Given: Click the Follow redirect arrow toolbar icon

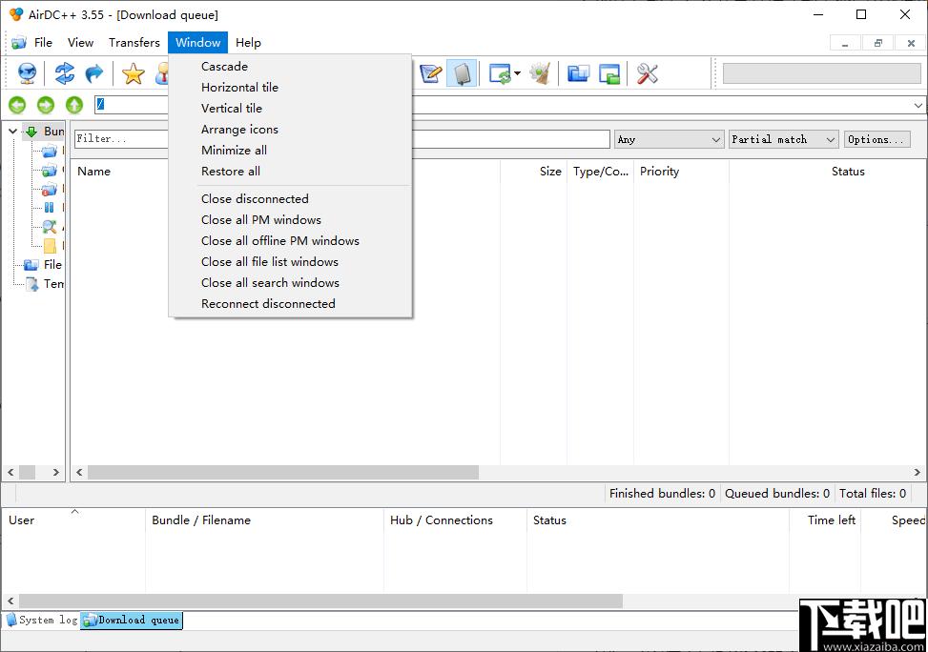Looking at the screenshot, I should pos(94,73).
